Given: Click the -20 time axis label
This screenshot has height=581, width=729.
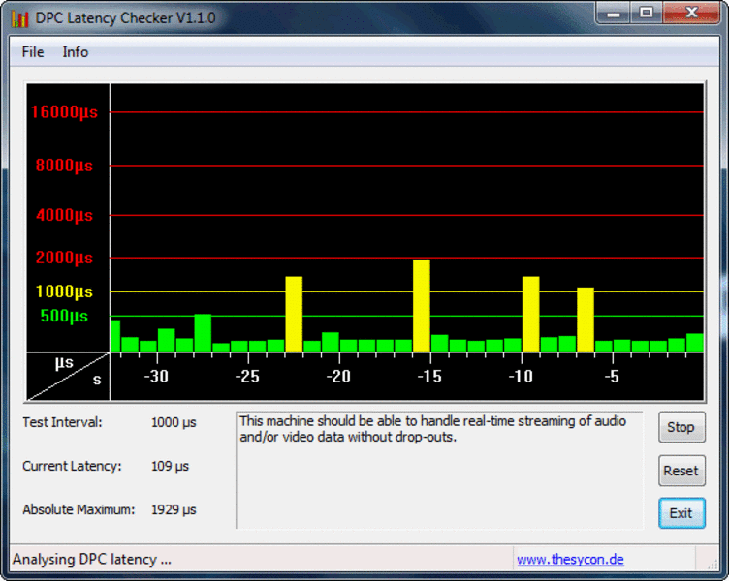Looking at the screenshot, I should pos(338,376).
